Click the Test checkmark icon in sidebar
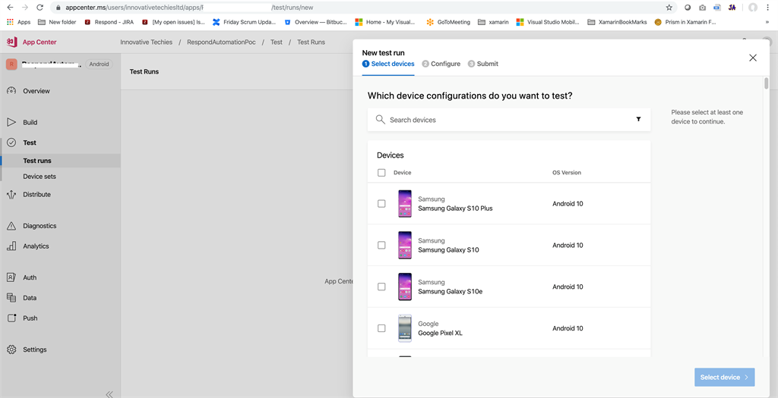778x398 pixels. click(11, 143)
